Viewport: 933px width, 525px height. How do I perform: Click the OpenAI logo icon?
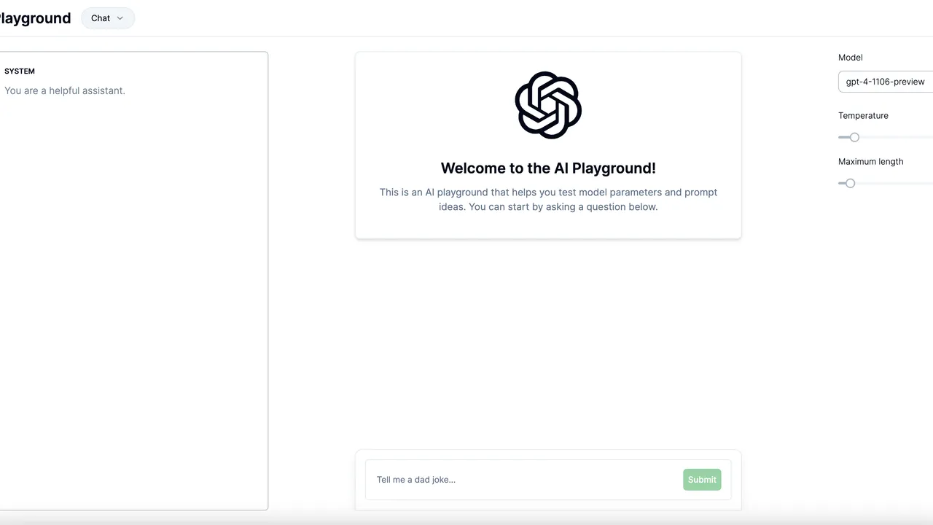[548, 105]
